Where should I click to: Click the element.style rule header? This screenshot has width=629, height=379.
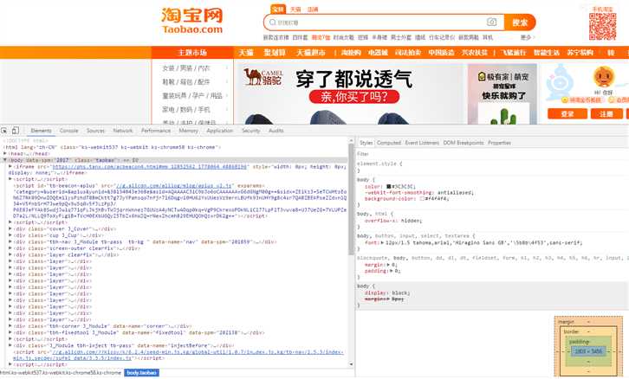point(379,164)
